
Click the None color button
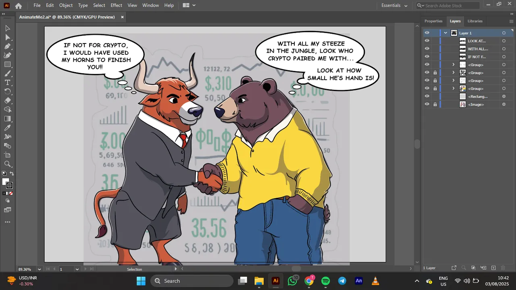(11, 193)
